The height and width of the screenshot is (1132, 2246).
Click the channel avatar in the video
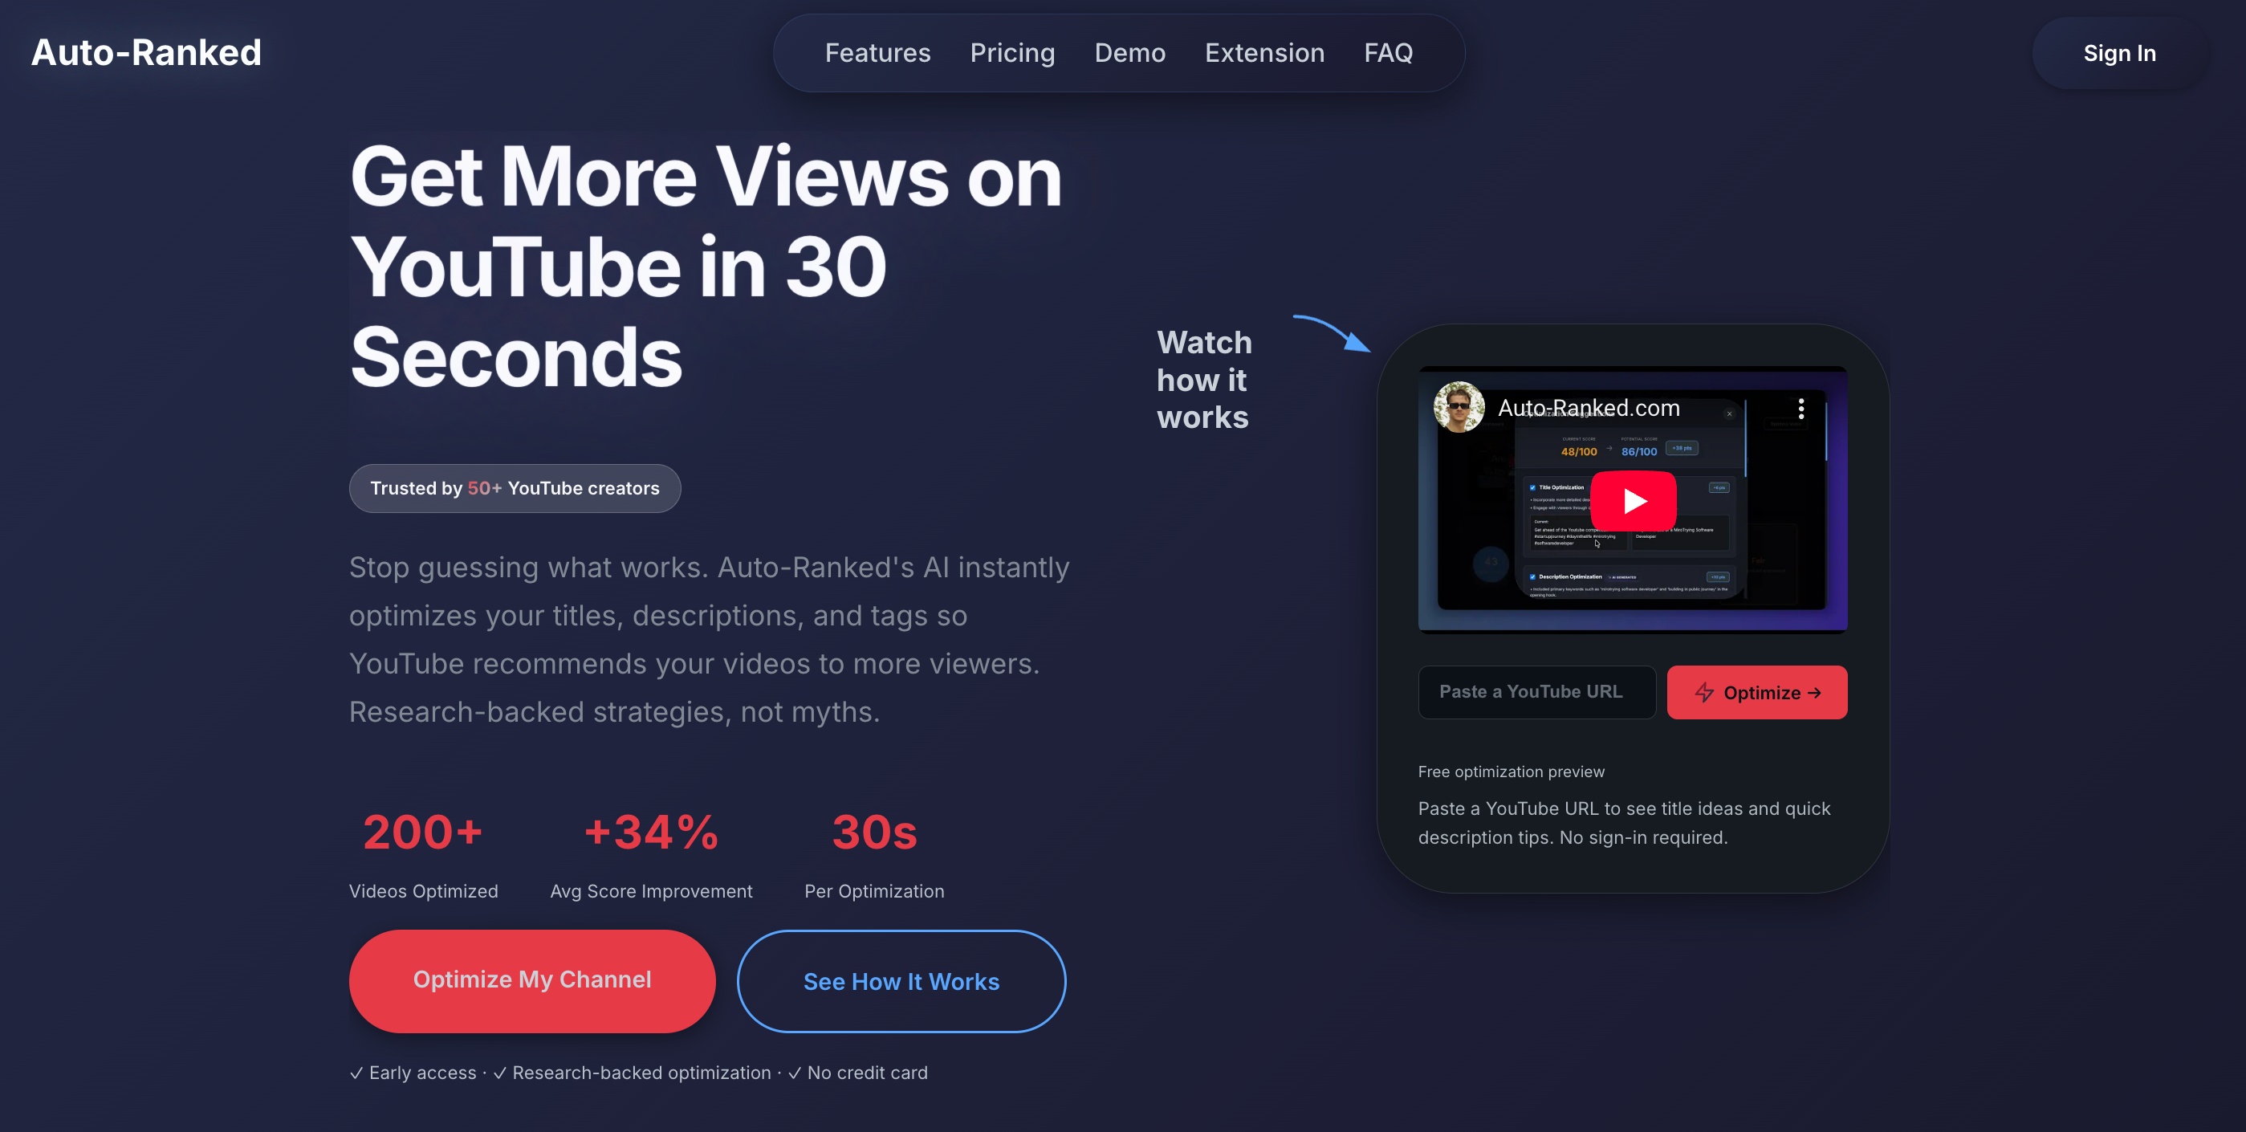[x=1459, y=407]
